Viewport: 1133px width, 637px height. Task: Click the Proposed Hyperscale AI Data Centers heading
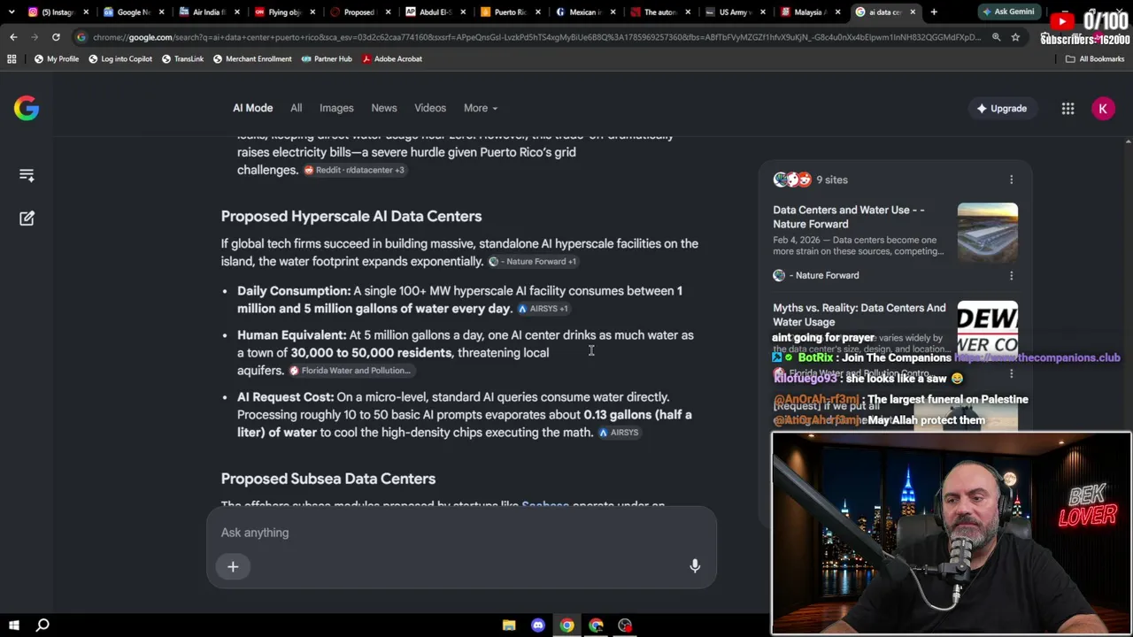click(x=351, y=217)
